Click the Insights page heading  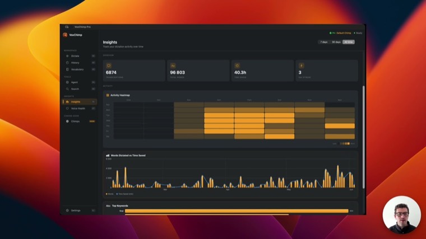tap(110, 43)
